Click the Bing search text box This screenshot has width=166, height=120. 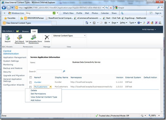pos(39,13)
